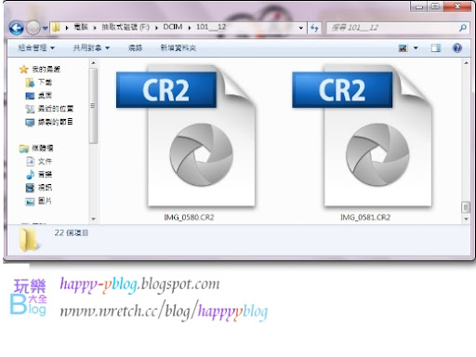
Task: Open the view options dropdown arrow
Action: (416, 47)
